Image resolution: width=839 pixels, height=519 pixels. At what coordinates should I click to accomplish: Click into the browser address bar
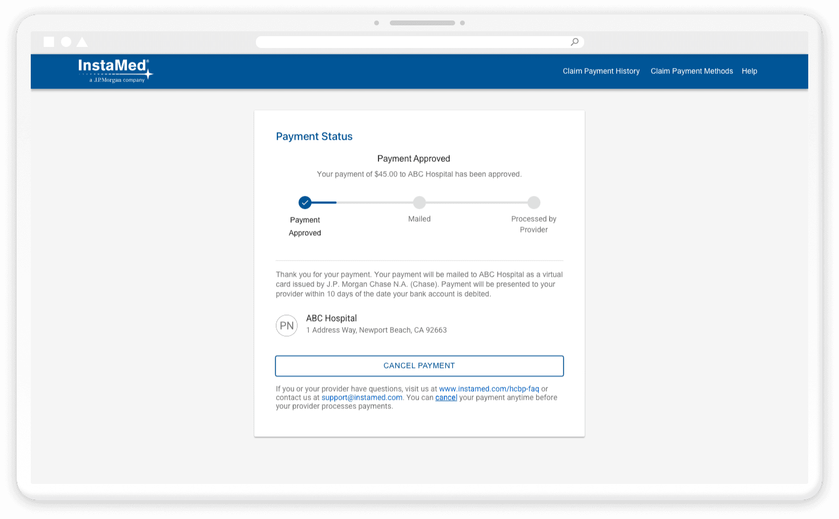tap(419, 42)
